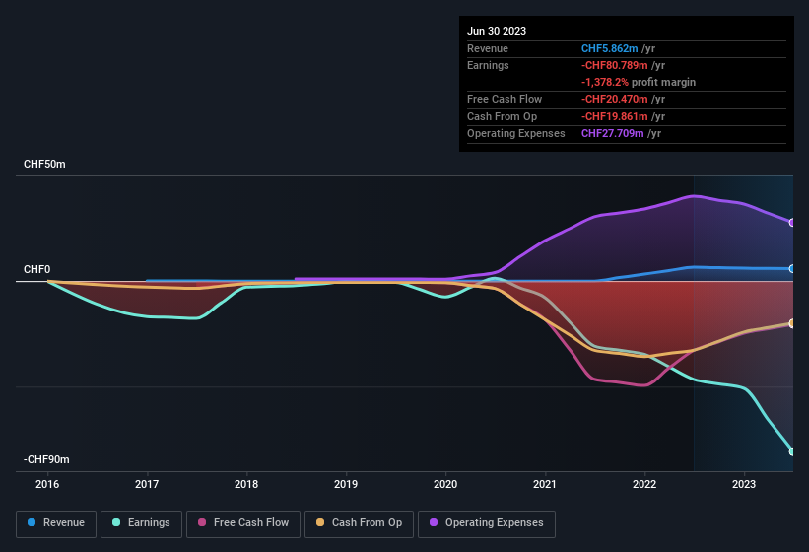Click the -CHF90m y-axis label

[x=46, y=459]
